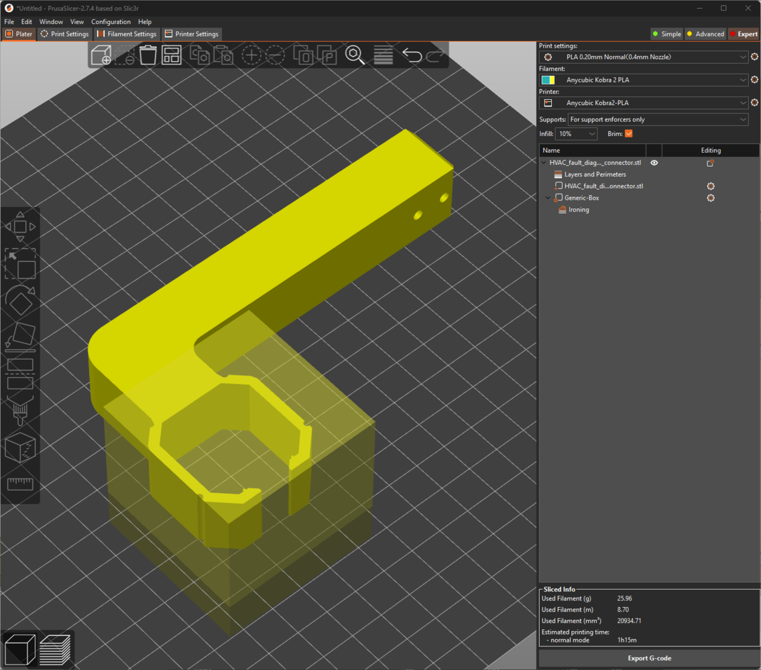This screenshot has width=761, height=670.
Task: Switch to the Filament Settings tab
Action: (127, 34)
